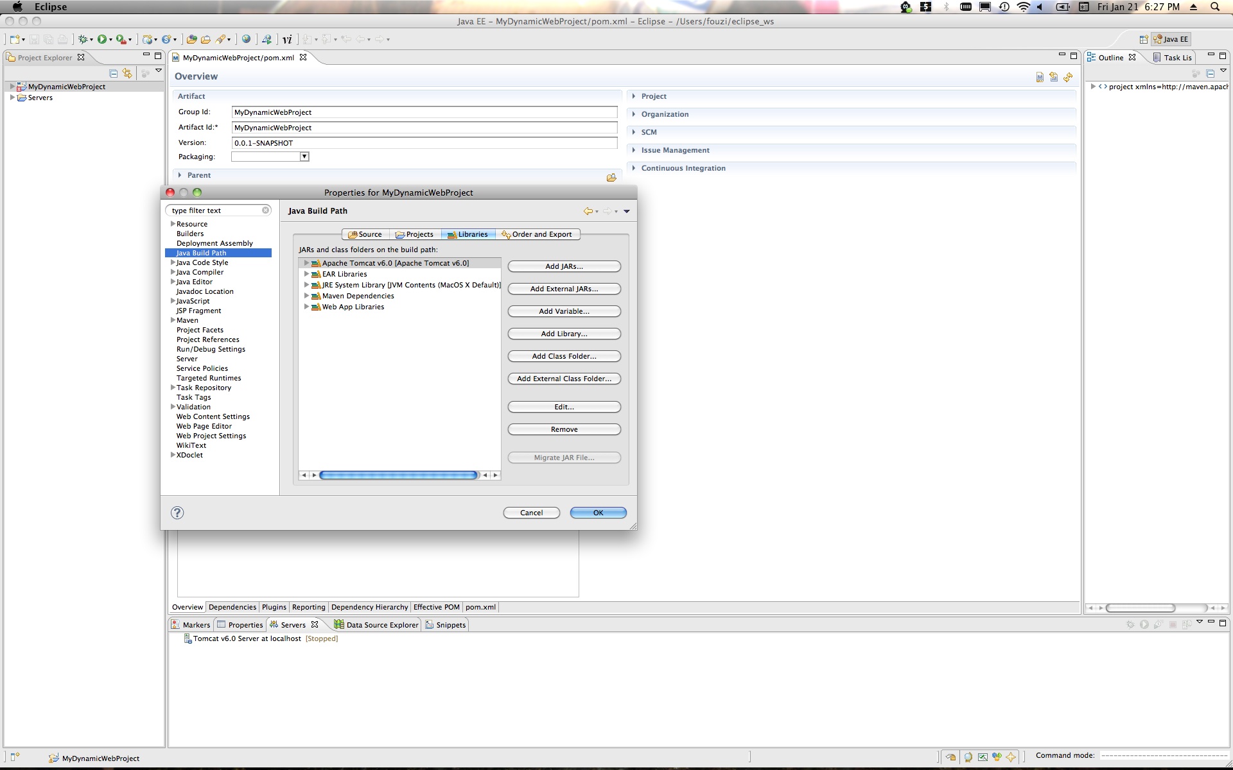The height and width of the screenshot is (770, 1233).
Task: Expand the Continuous Integration section
Action: [634, 168]
